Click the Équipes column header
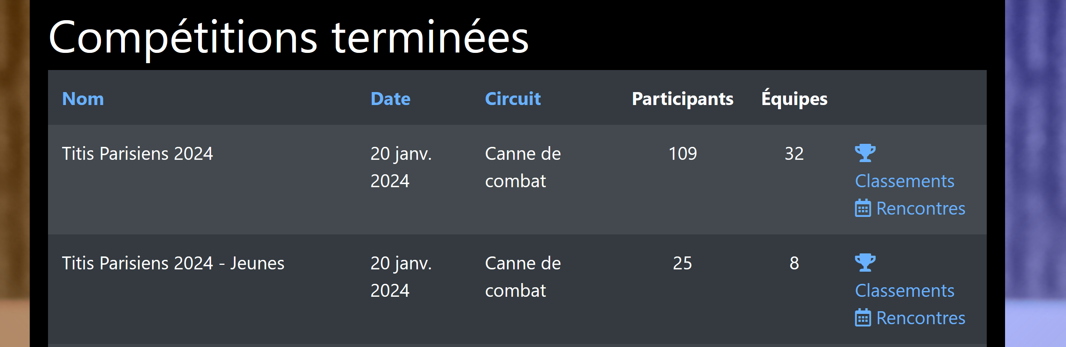The height and width of the screenshot is (347, 1066). click(794, 98)
